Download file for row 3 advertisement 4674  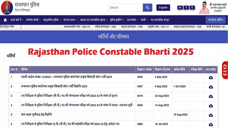tap(211, 97)
